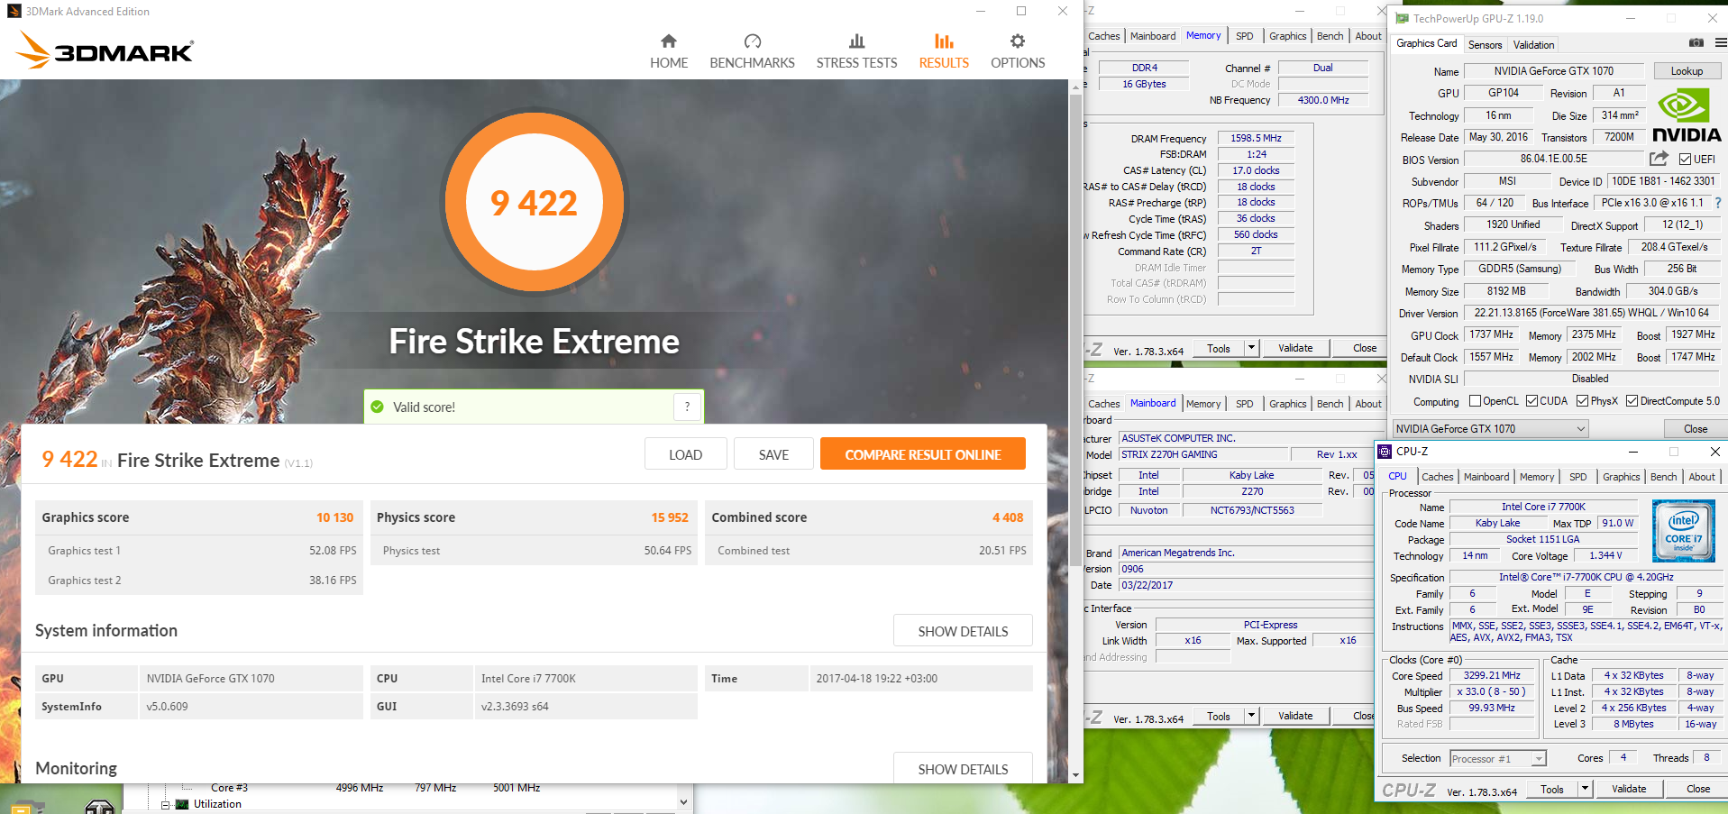This screenshot has width=1728, height=814.
Task: Click the Combined score value 4 408
Action: pos(1008,517)
